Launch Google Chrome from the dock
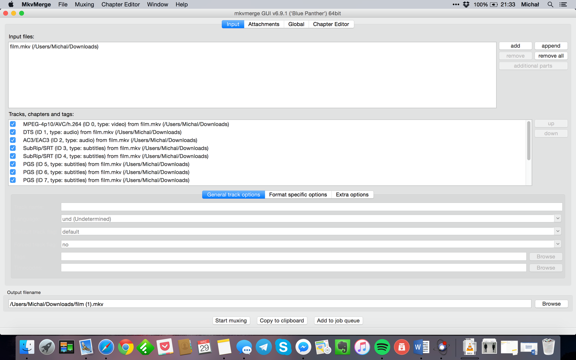This screenshot has width=576, height=360. [126, 347]
